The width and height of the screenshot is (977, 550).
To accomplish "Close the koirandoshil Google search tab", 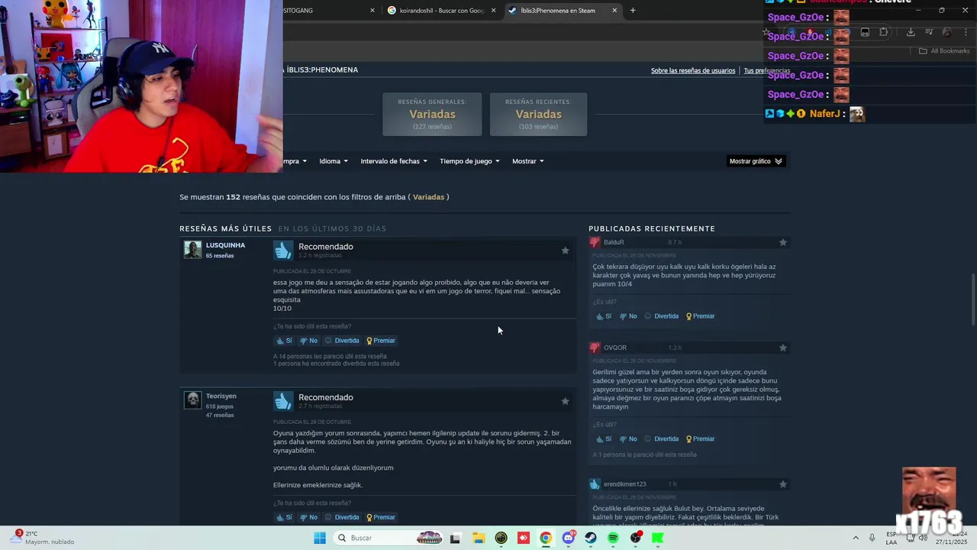I will (493, 11).
